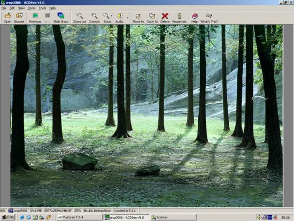Go to the Previous image
Screen dimensions: 294x221
tap(35, 18)
